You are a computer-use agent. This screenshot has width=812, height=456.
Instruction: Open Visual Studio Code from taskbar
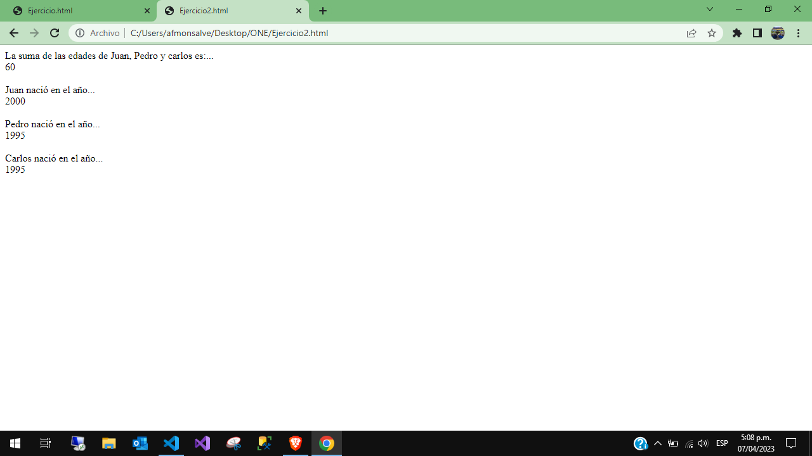171,443
